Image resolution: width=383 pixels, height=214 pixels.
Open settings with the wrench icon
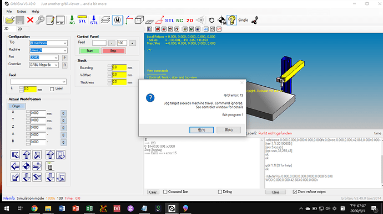[x=40, y=20]
